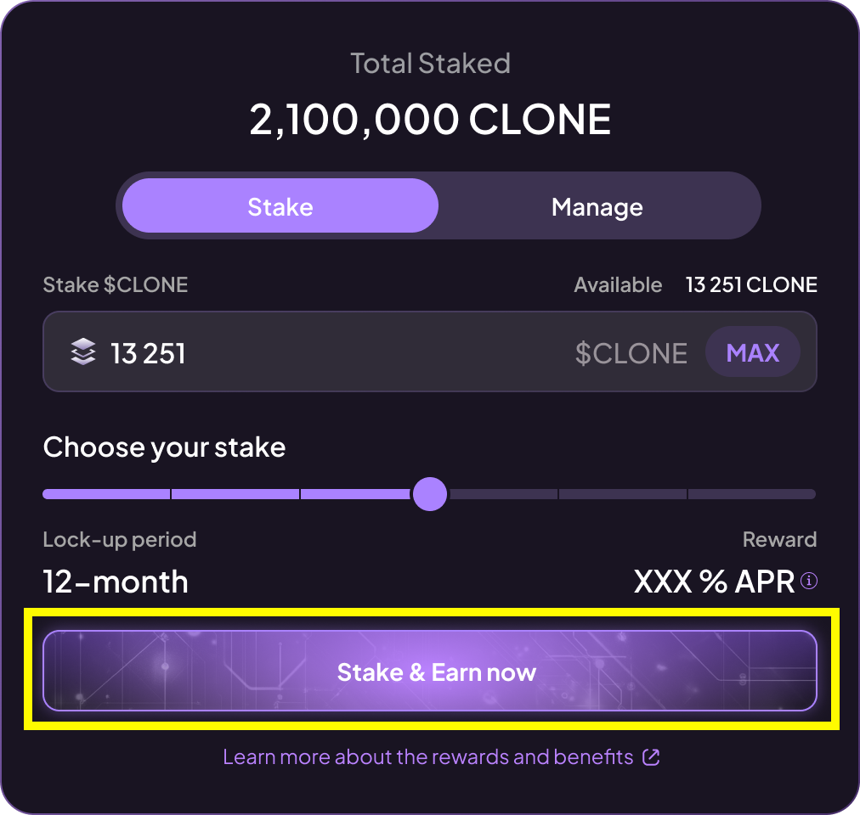860x815 pixels.
Task: Click the XXX % APR reward text
Action: click(714, 582)
